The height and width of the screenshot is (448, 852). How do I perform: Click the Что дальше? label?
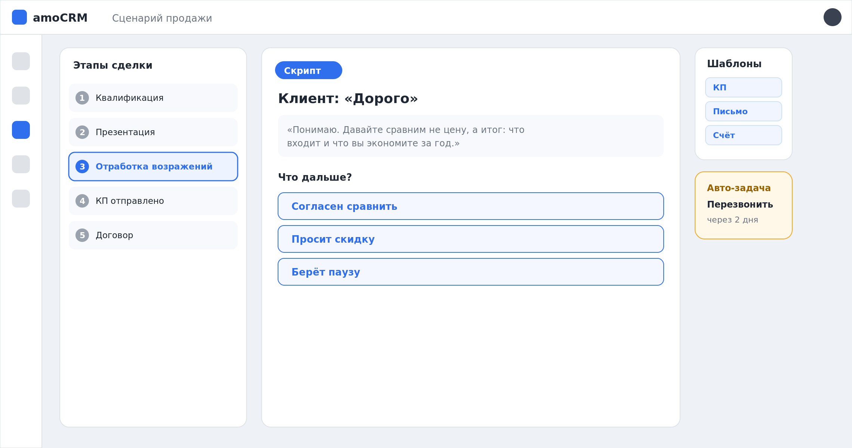coord(315,177)
